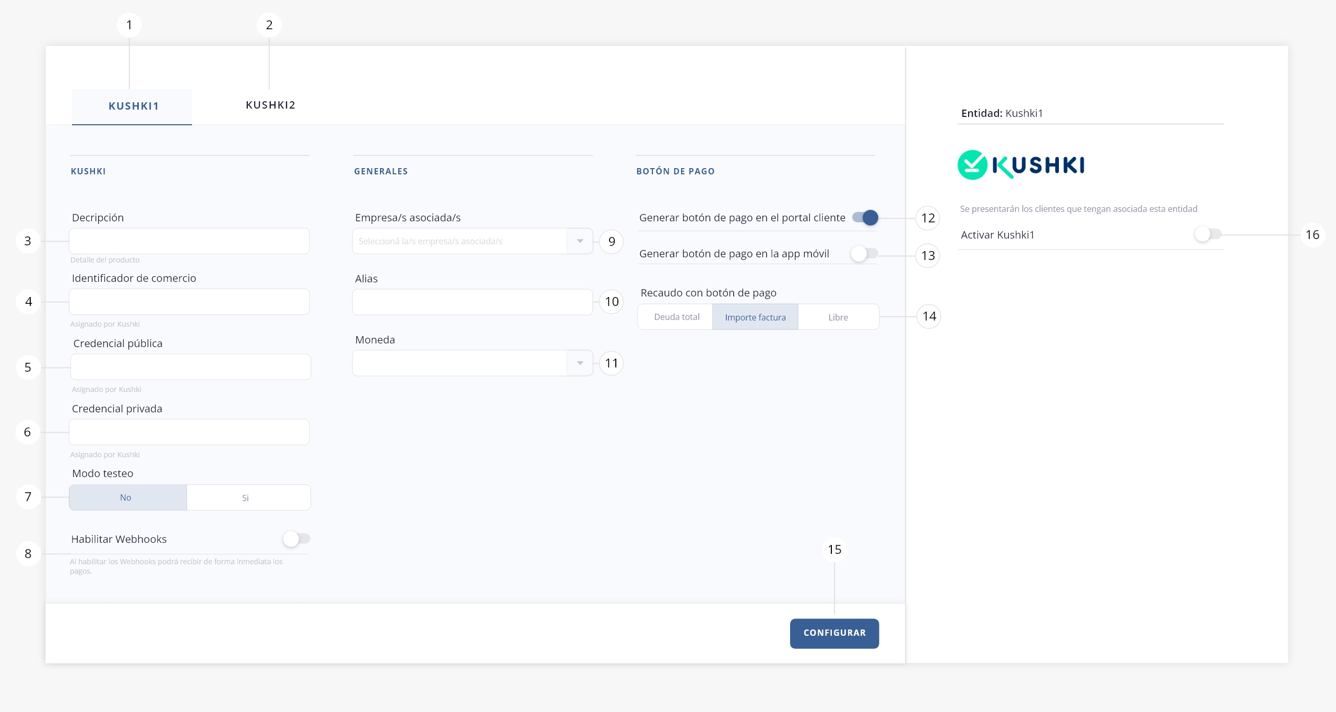1336x712 pixels.
Task: Select Si for Modo testeo
Action: click(248, 497)
